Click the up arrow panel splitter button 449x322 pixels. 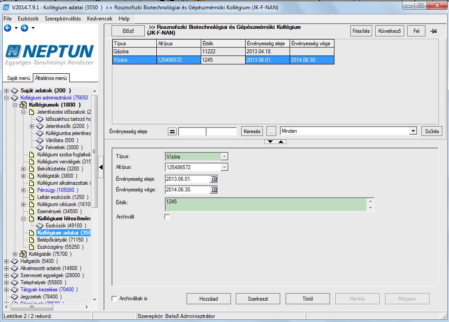click(281, 142)
